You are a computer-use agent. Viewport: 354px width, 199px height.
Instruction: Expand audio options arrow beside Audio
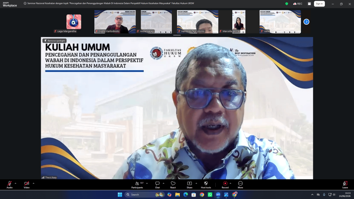click(x=16, y=183)
